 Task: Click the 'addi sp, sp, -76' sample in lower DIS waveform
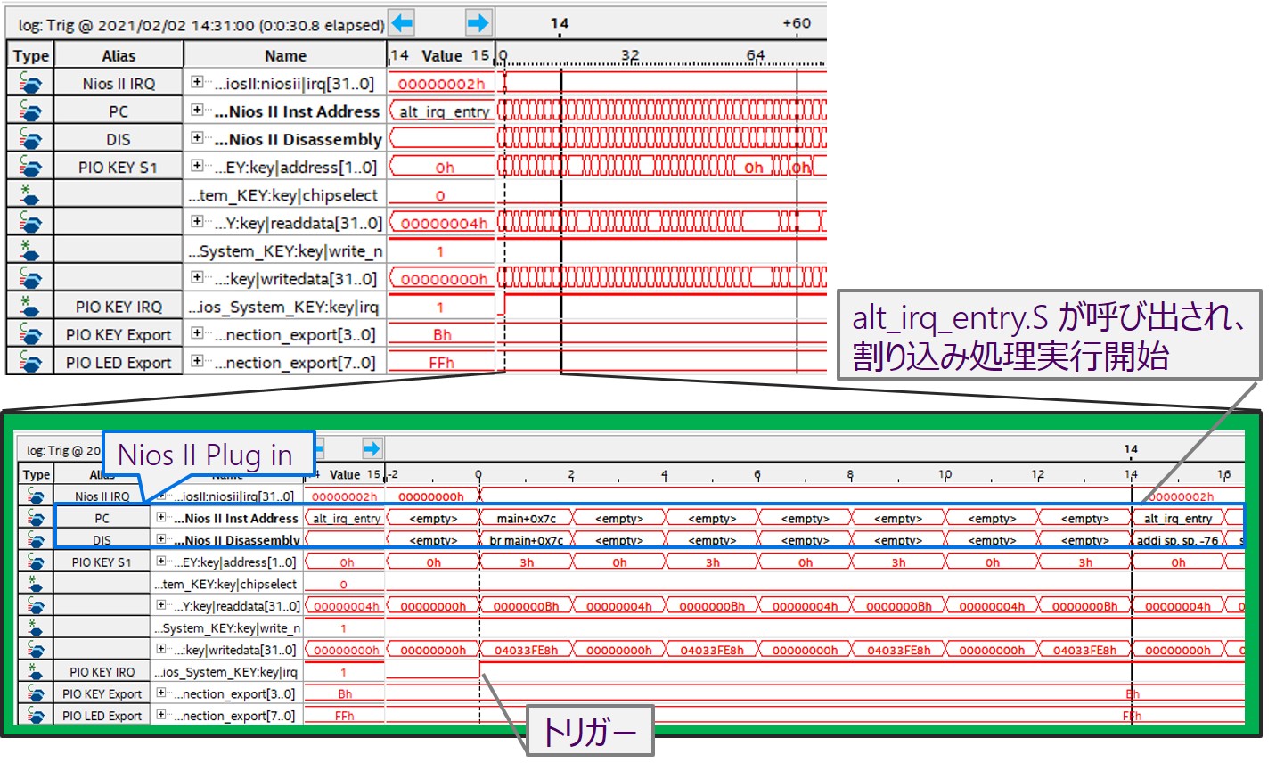(x=1177, y=540)
